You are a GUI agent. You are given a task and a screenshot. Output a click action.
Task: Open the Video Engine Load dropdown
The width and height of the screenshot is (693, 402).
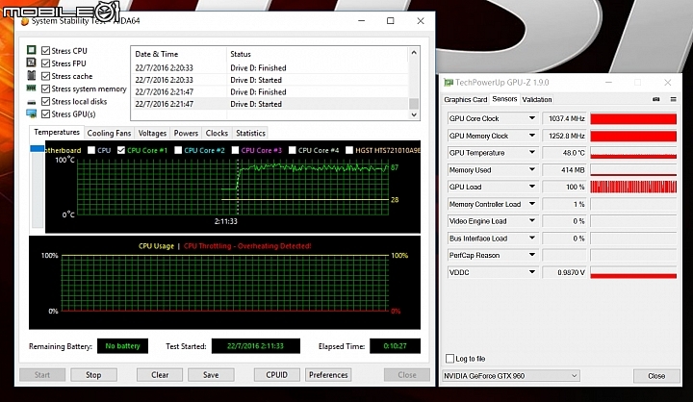click(x=532, y=221)
